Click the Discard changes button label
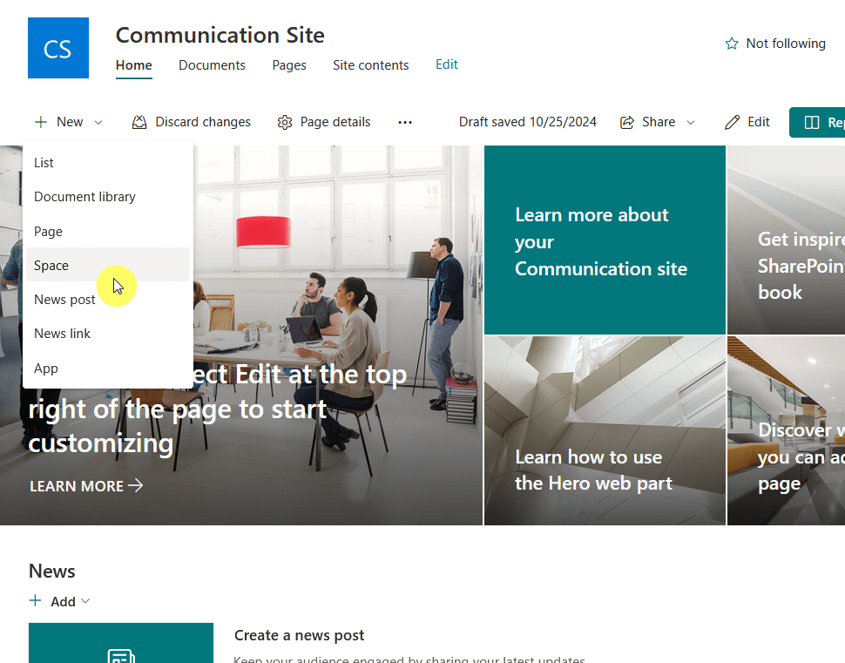This screenshot has height=663, width=845. coord(203,122)
